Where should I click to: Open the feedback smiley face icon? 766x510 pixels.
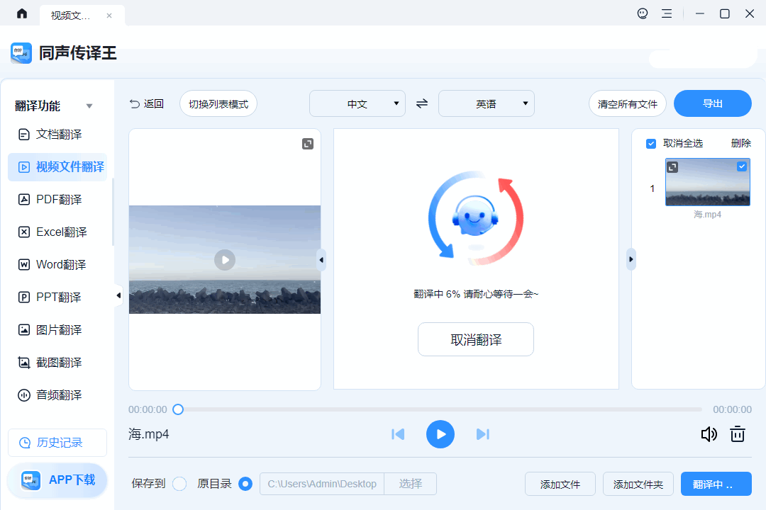pyautogui.click(x=643, y=13)
